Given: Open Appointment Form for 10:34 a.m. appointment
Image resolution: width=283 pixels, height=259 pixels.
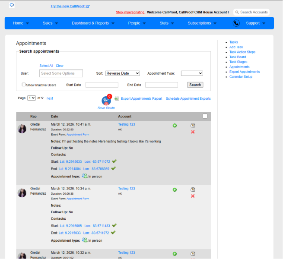Looking at the screenshot, I should coord(78,199).
